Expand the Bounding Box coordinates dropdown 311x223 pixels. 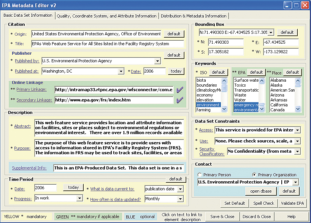[x=271, y=32]
